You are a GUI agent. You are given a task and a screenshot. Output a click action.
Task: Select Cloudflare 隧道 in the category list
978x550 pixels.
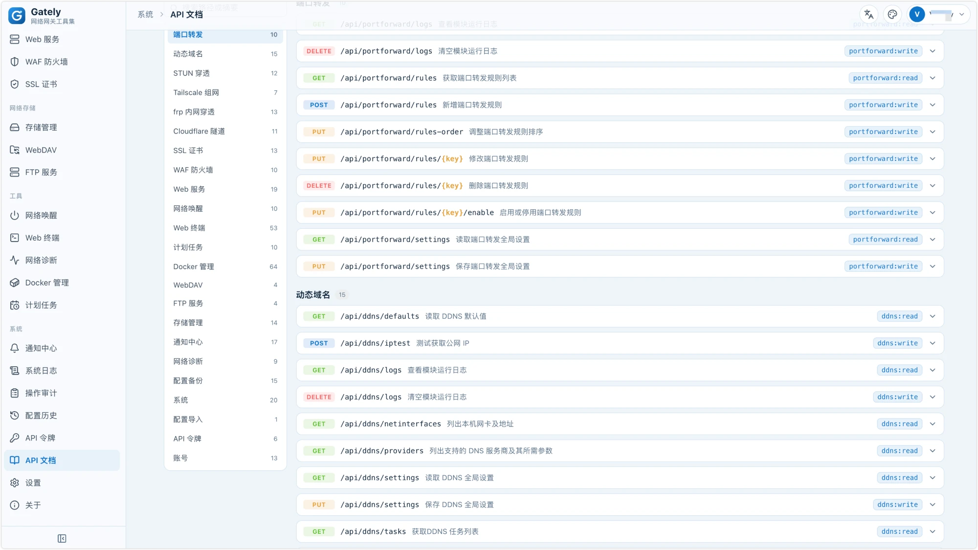pyautogui.click(x=225, y=132)
